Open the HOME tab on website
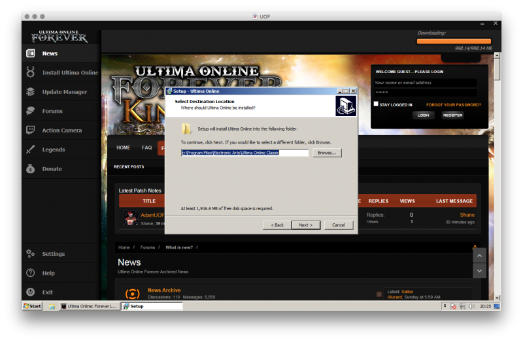523x342 pixels. [x=124, y=148]
